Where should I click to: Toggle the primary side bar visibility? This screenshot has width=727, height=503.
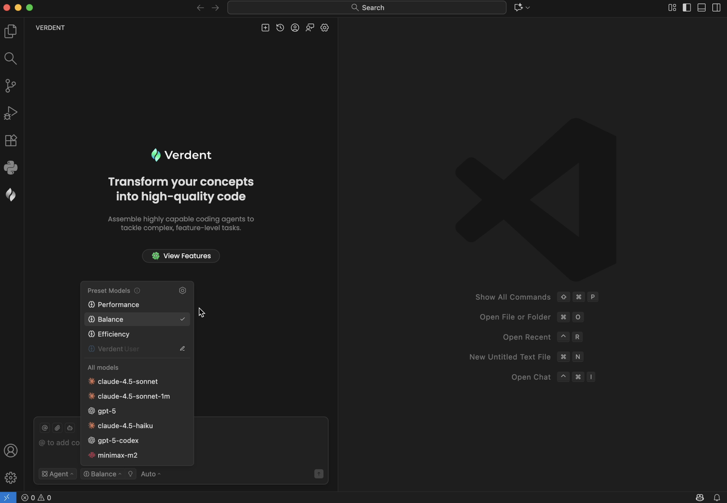tap(687, 7)
